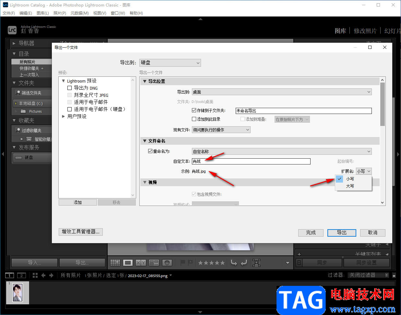Go forward with filmstrip right arrow
The width and height of the screenshot is (401, 315).
point(51,275)
